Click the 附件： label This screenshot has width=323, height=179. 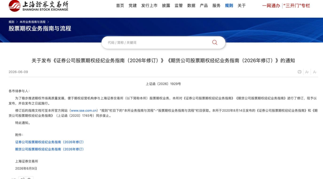pyautogui.click(x=19, y=135)
